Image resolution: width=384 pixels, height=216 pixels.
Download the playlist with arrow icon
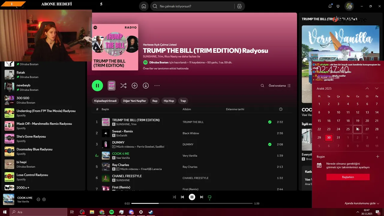pos(146,85)
